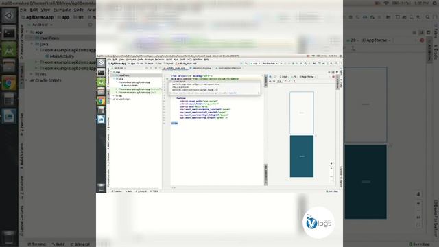Open the Event Log button

332,191
